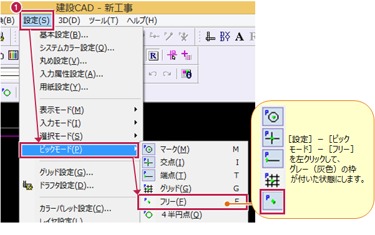Open the ツール(T) menu
The image size is (375, 235).
pos(104,21)
